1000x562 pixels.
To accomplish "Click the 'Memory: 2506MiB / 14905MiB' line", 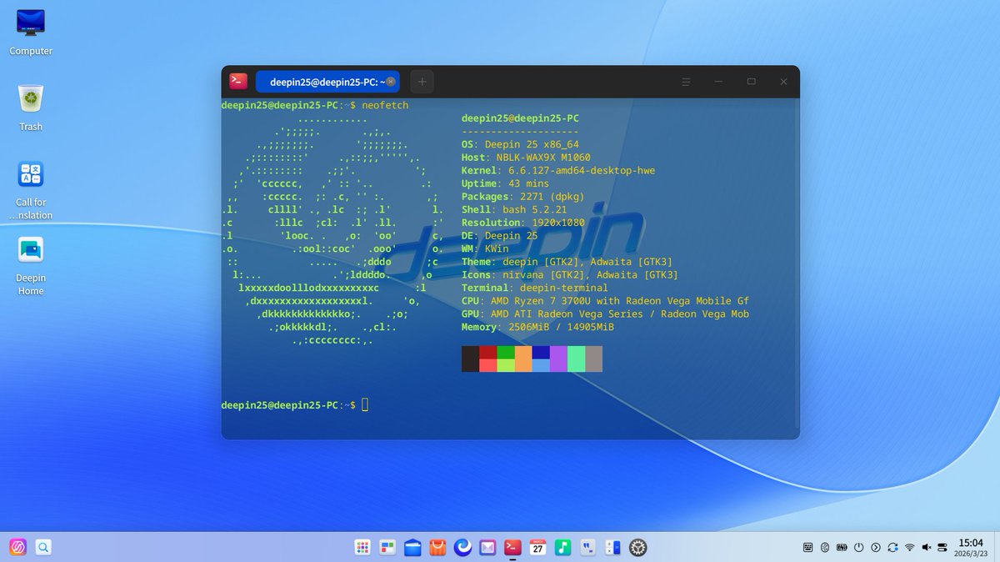I will 537,327.
